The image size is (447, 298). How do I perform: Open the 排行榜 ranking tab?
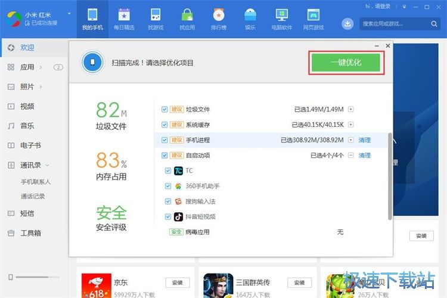click(x=219, y=19)
